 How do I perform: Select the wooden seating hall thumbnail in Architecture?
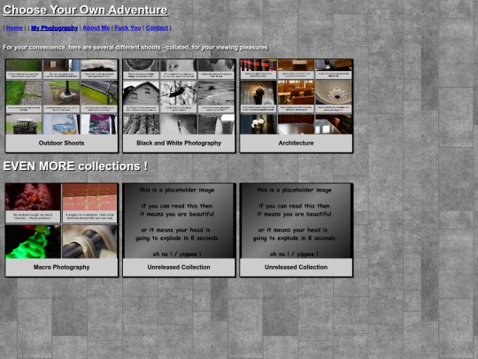[296, 93]
